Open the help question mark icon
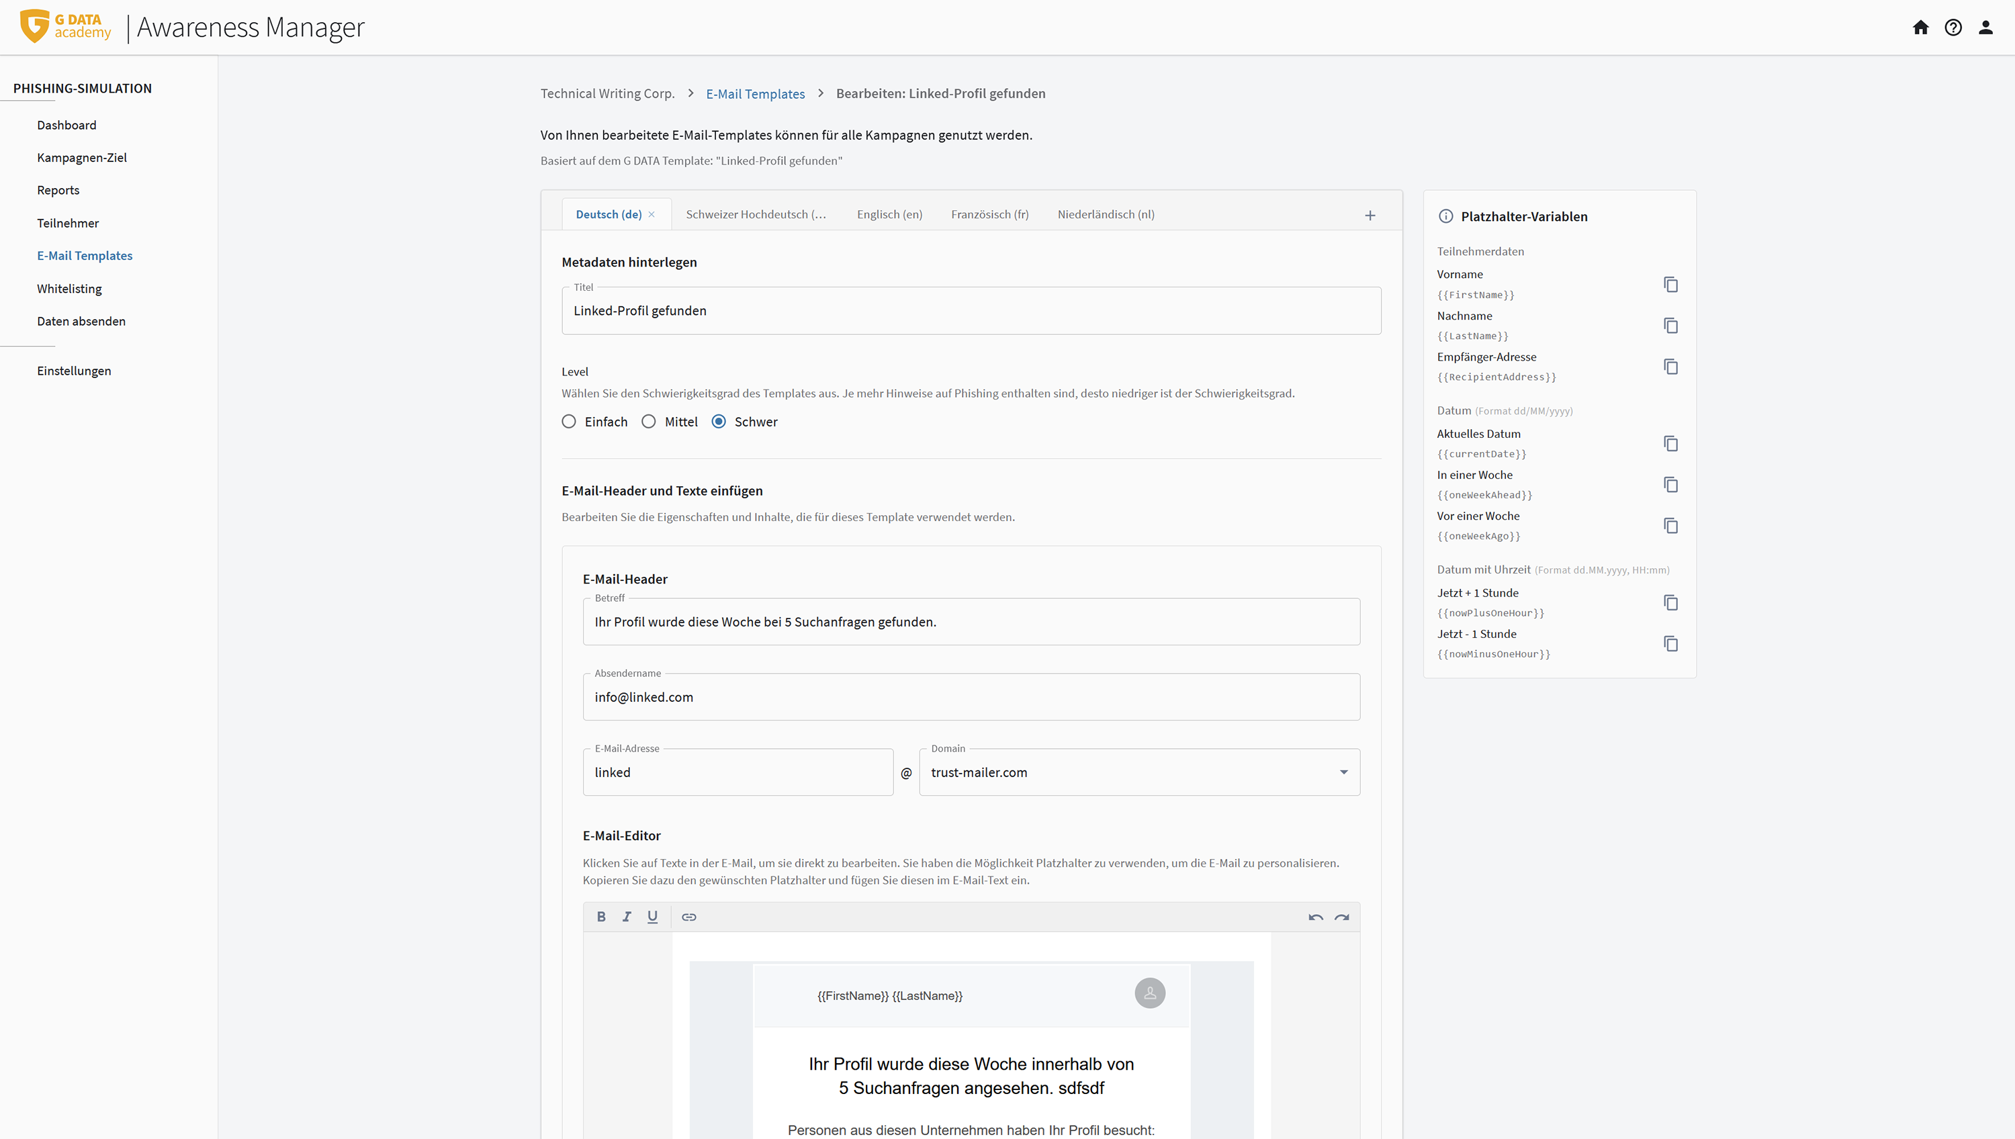This screenshot has width=2015, height=1139. [1953, 28]
